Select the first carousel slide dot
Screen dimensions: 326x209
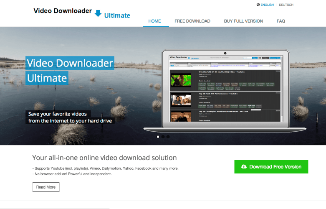click(158, 137)
